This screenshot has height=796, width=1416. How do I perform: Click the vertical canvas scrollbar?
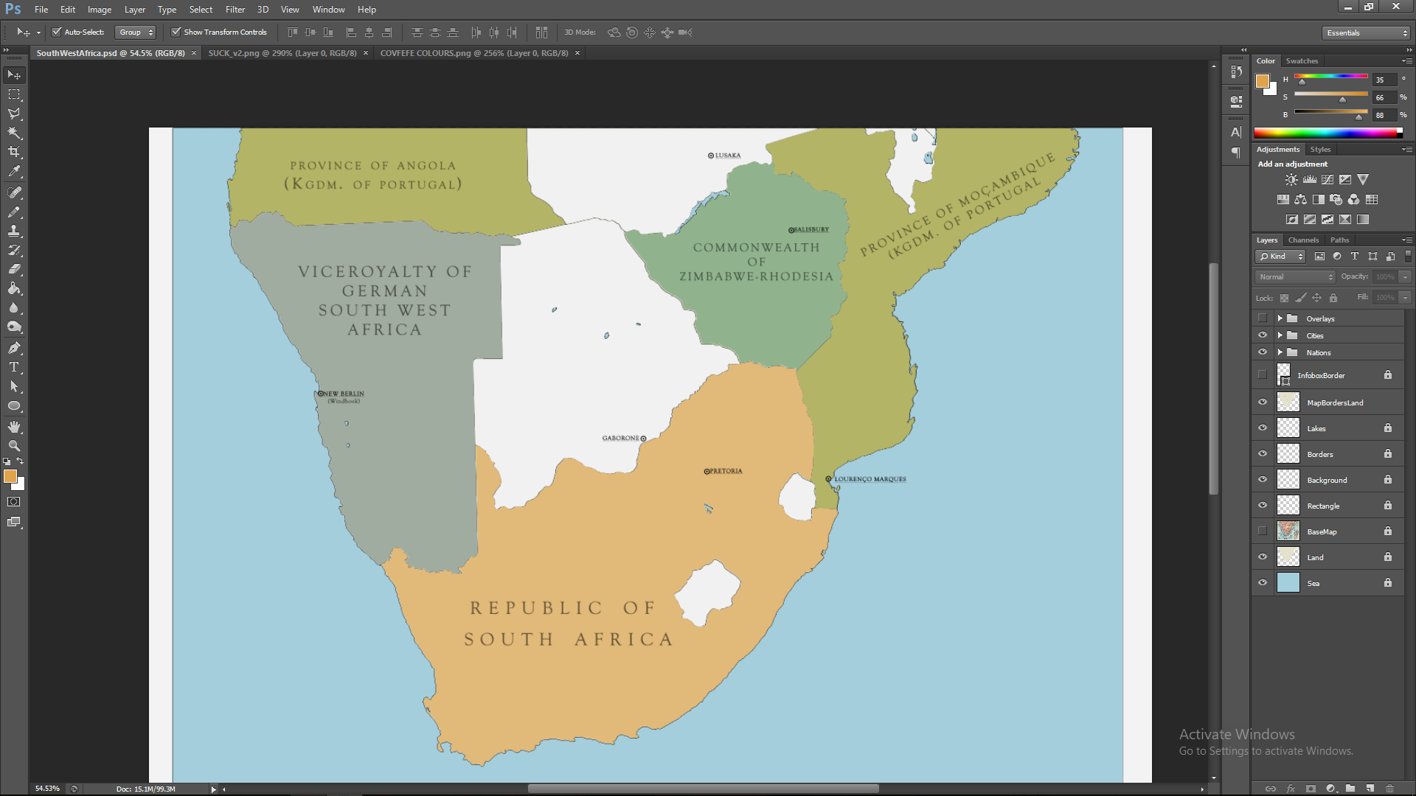(x=1213, y=379)
